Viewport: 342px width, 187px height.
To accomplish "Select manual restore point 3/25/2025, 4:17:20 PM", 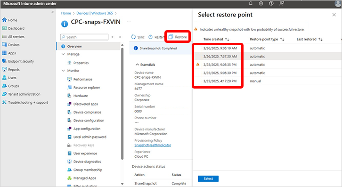I will point(268,81).
